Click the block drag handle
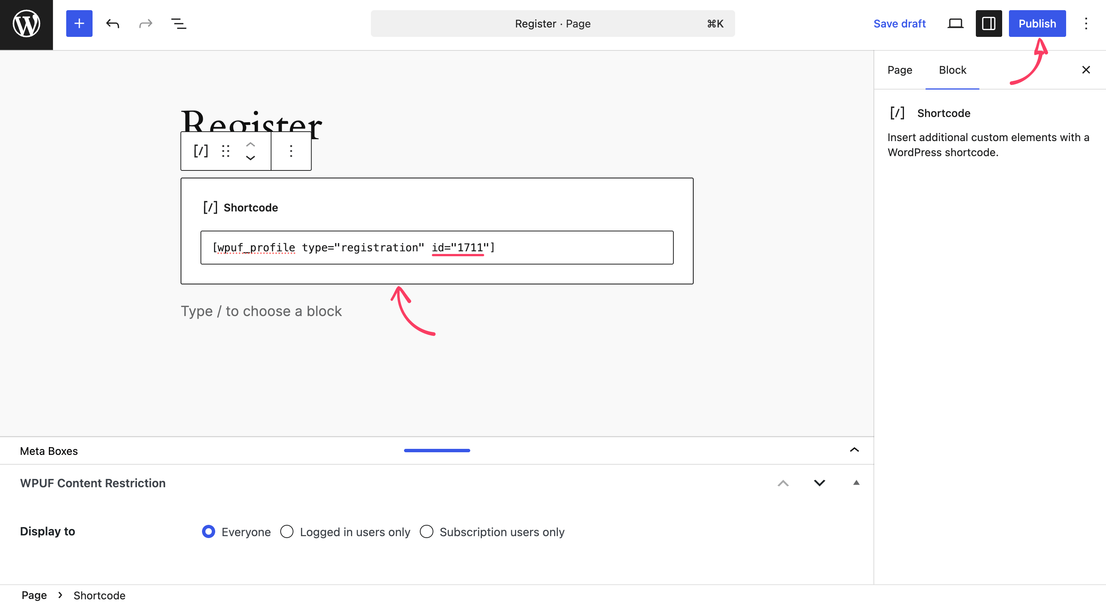 [x=225, y=151]
